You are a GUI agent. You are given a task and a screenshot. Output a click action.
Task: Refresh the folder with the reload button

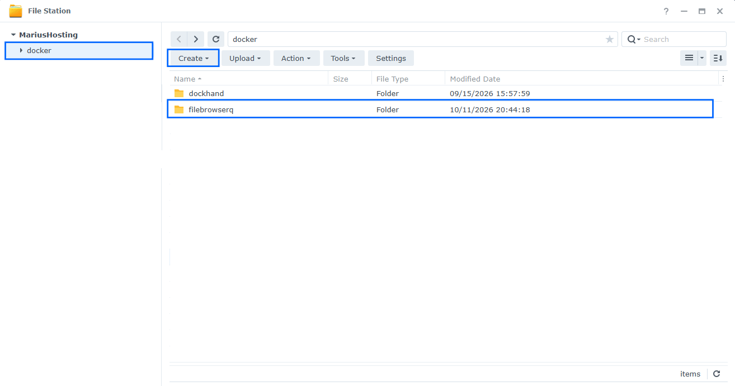tap(216, 39)
